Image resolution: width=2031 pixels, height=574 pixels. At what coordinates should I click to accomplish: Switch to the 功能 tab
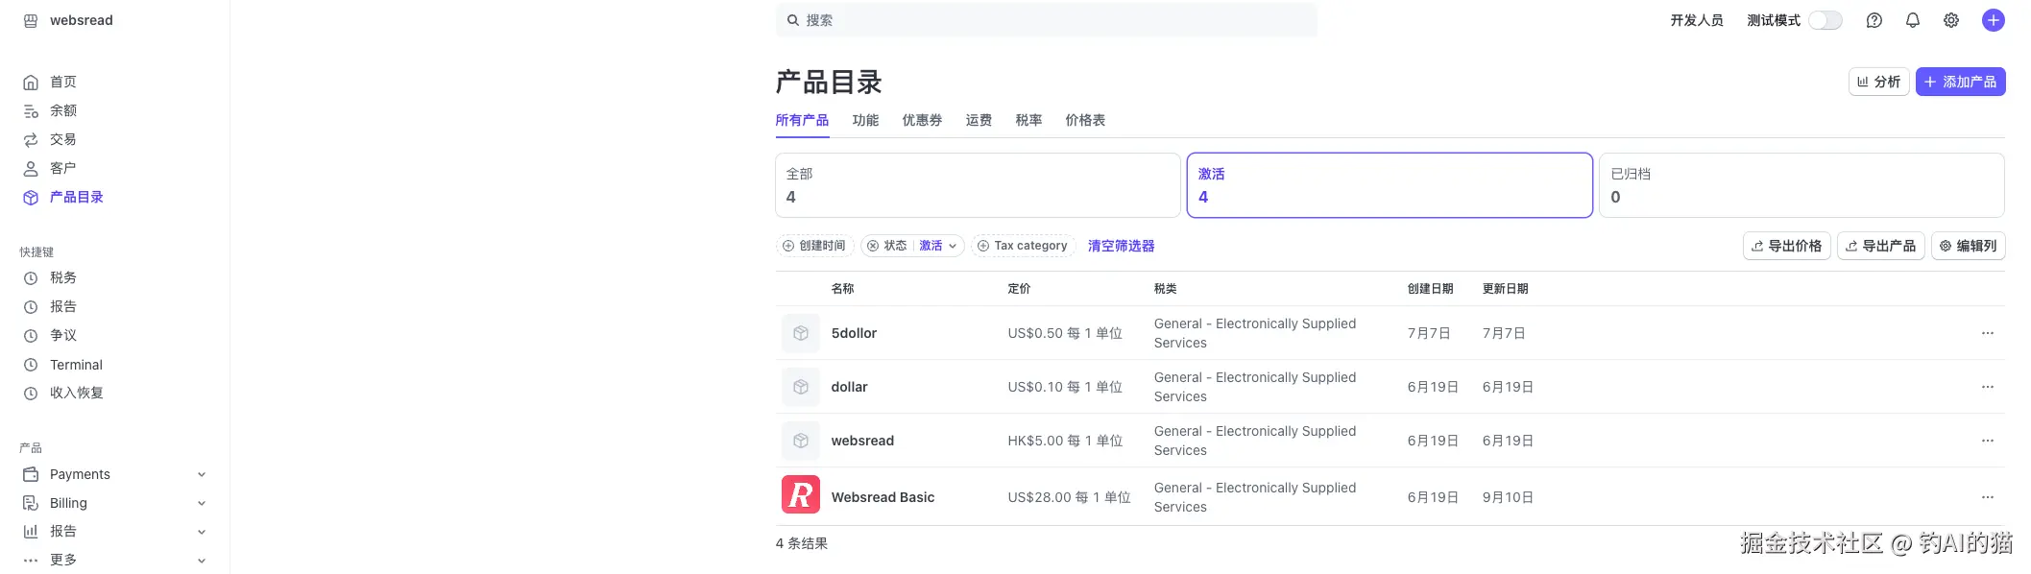[x=865, y=120]
